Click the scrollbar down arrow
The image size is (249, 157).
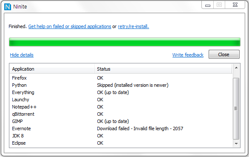[x=236, y=144]
